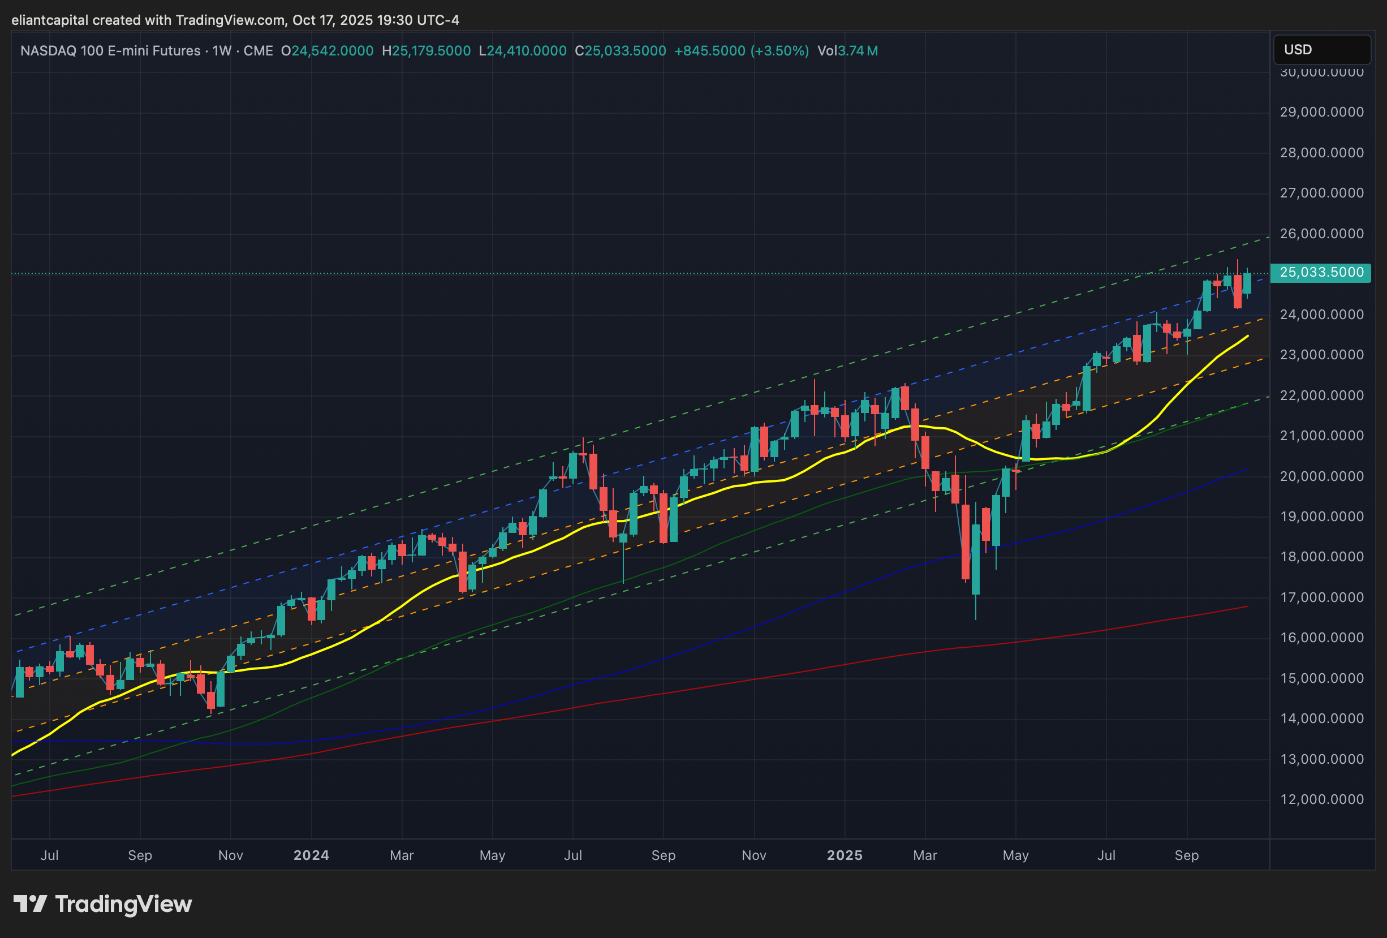
Task: Click the 25,033.5000 current price tag
Action: (x=1321, y=272)
